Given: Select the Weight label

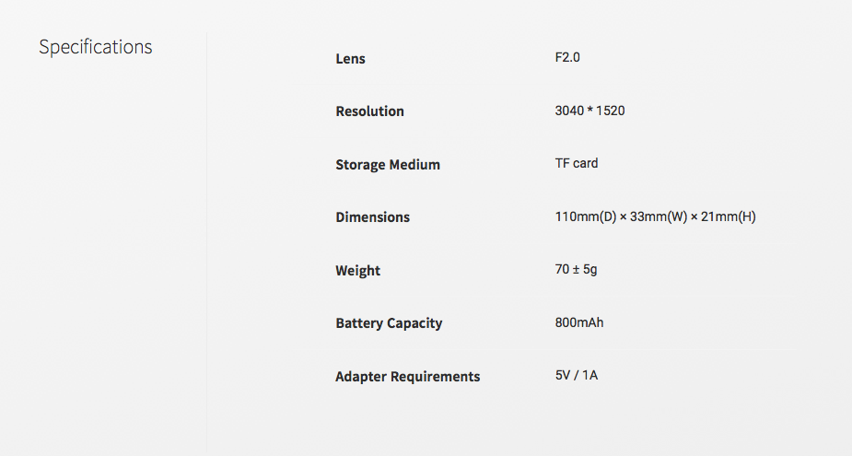Looking at the screenshot, I should tap(358, 271).
